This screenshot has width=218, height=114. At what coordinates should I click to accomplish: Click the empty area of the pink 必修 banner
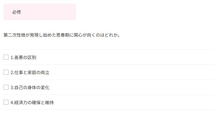(49, 12)
